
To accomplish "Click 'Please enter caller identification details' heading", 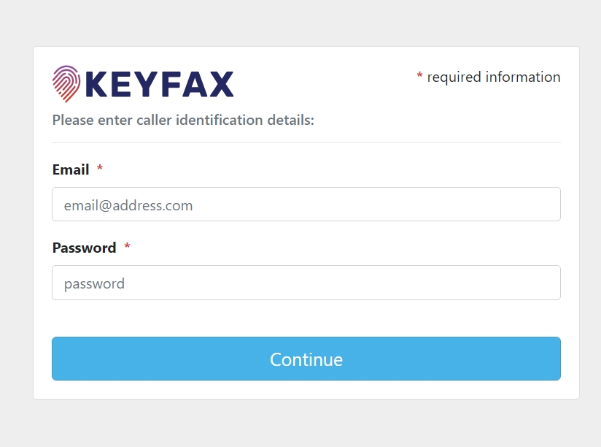I will tap(183, 120).
